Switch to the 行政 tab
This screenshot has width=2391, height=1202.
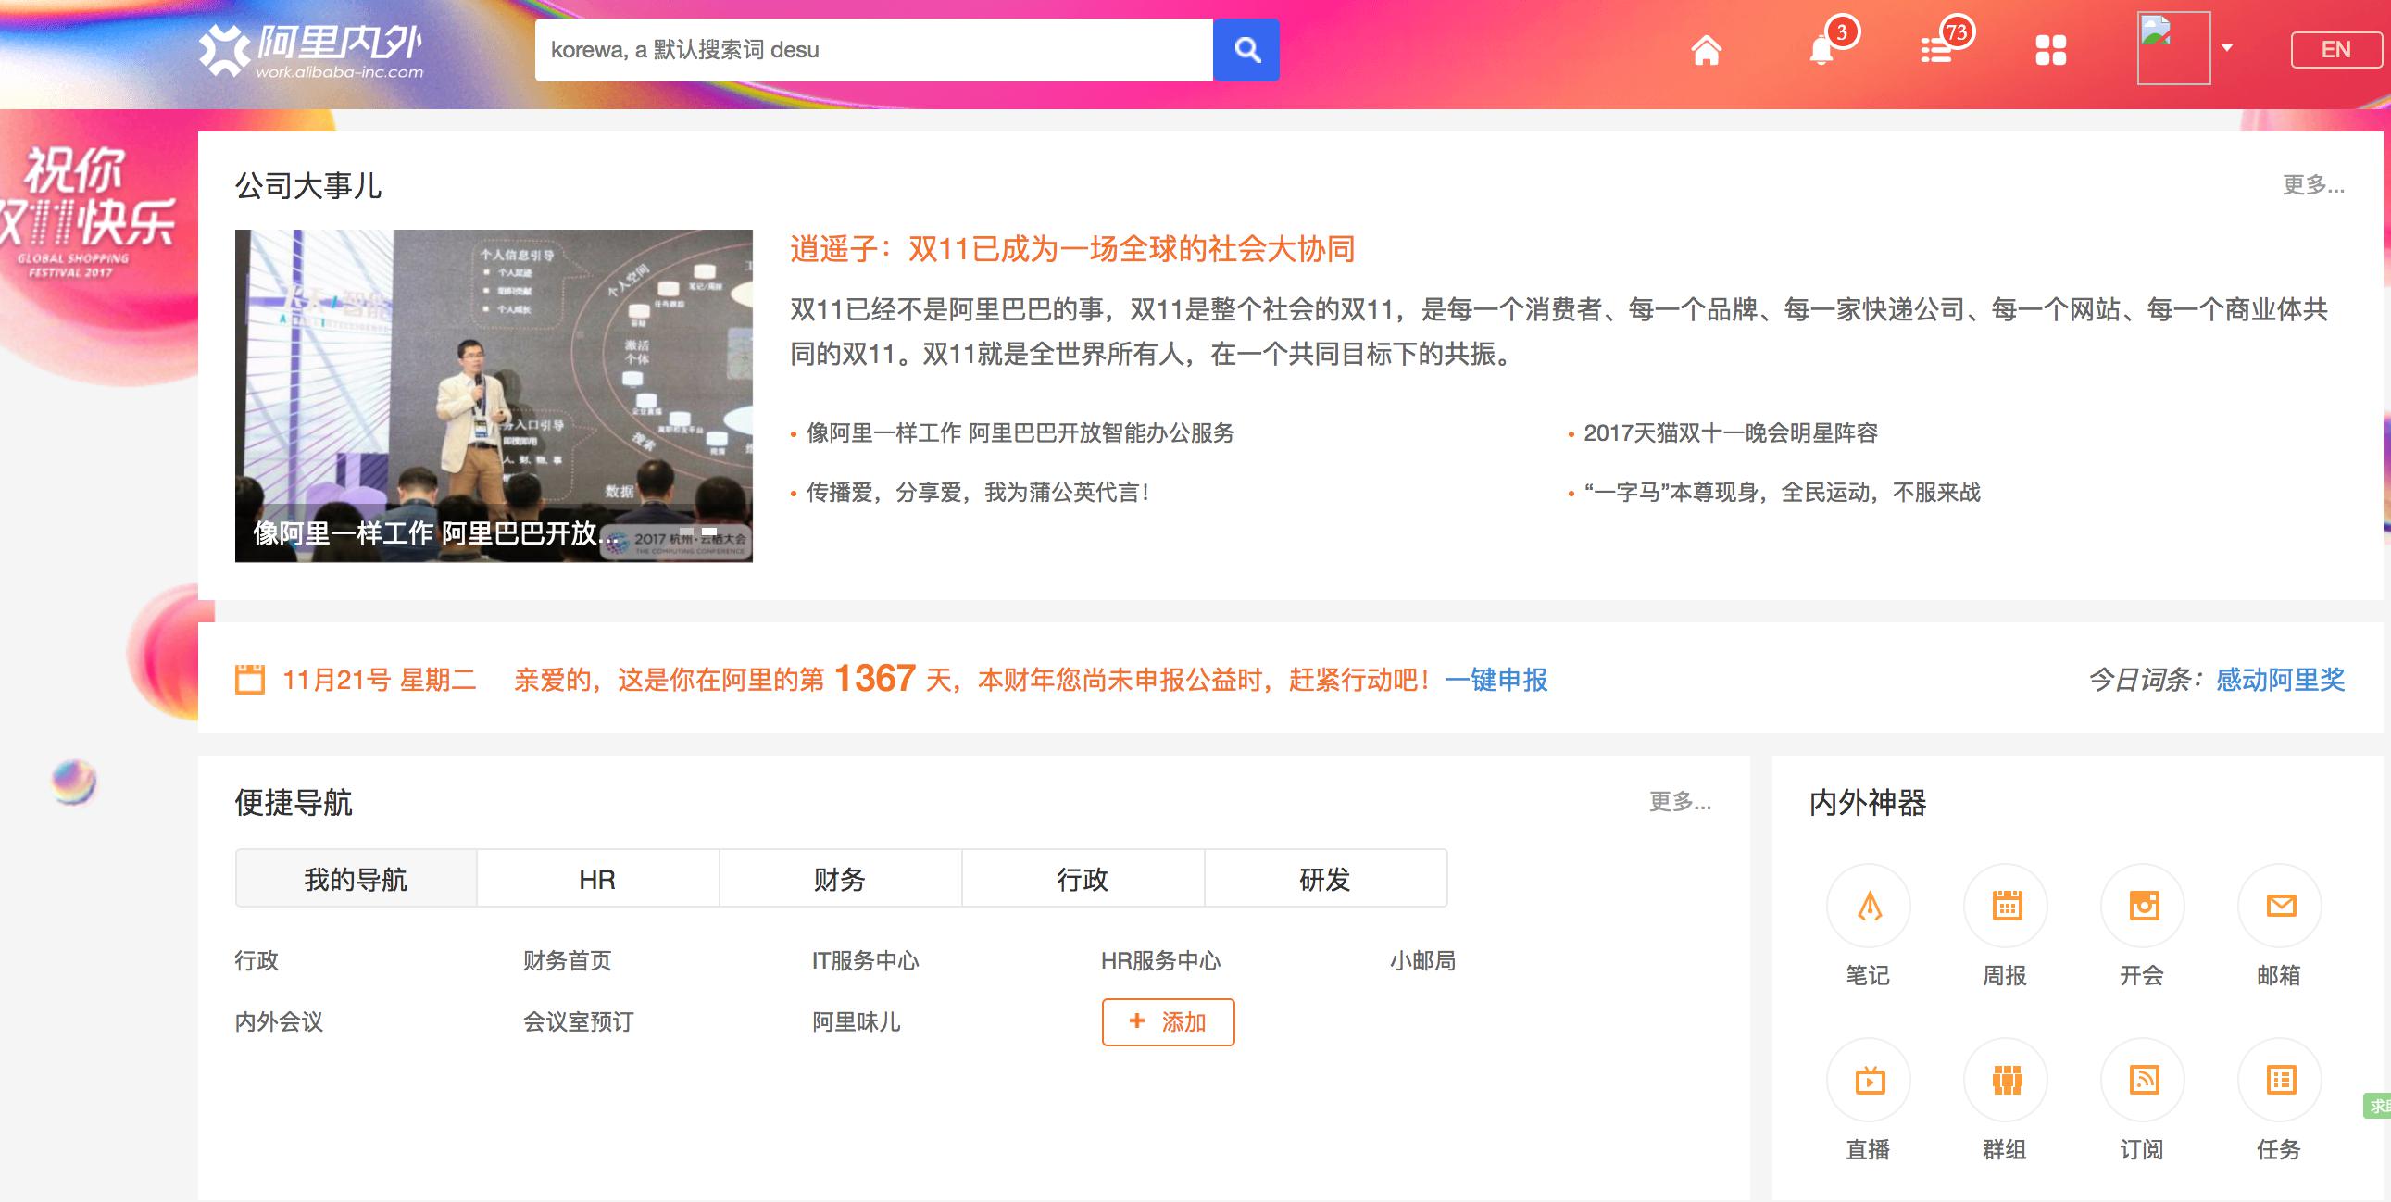click(x=1083, y=879)
